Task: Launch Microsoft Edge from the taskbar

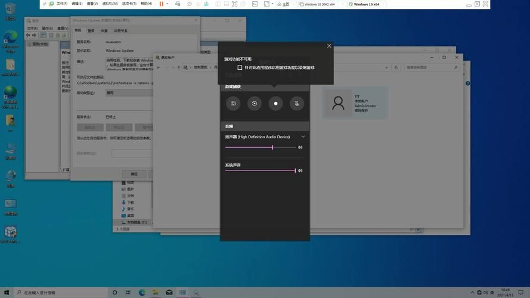Action: pos(142,293)
